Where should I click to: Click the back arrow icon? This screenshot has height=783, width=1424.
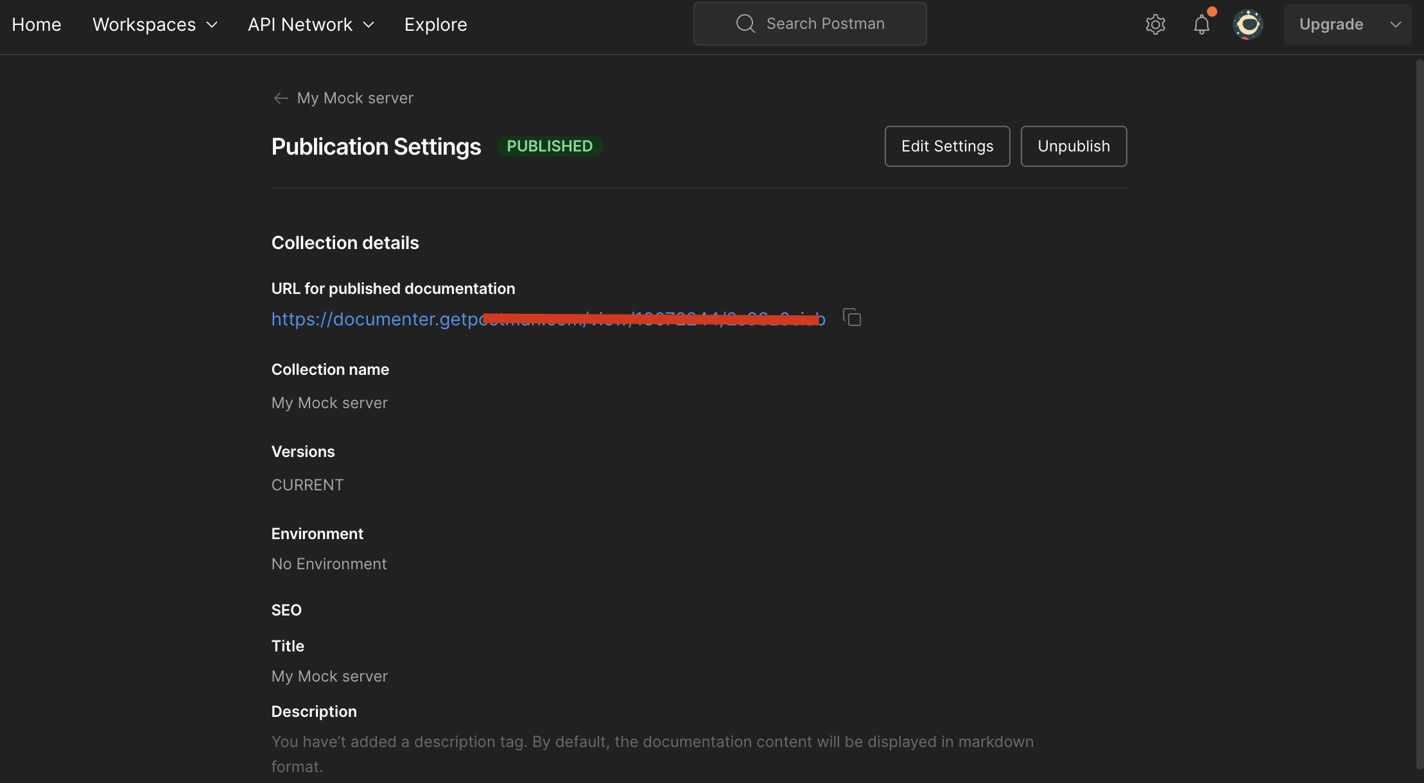(281, 98)
